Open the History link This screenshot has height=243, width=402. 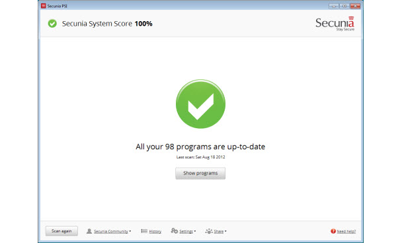[x=155, y=232]
